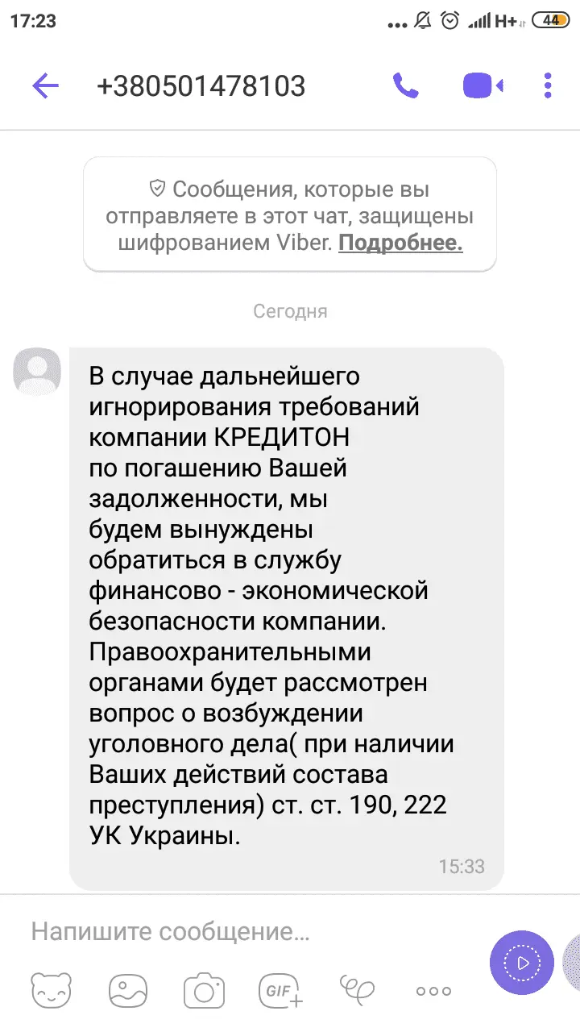Image resolution: width=580 pixels, height=1032 pixels.
Task: Open the Подробнее encryption link
Action: [x=400, y=243]
